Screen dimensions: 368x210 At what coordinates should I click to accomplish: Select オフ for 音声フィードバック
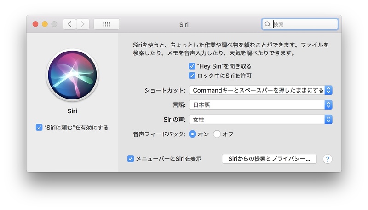[217, 134]
